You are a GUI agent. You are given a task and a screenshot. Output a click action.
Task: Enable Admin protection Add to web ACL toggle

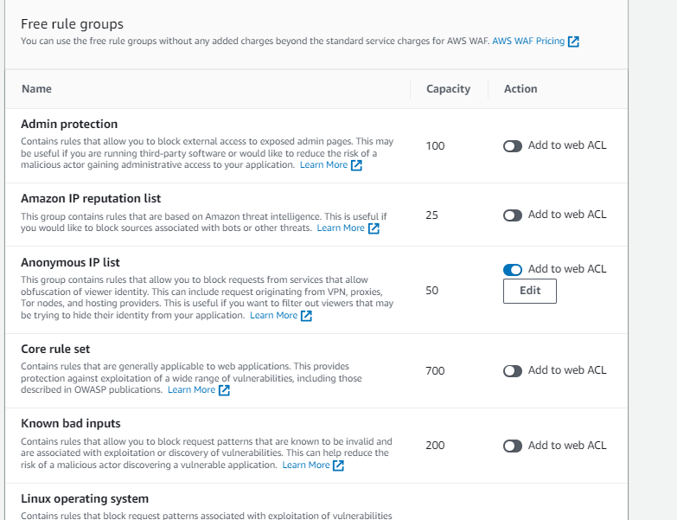pyautogui.click(x=513, y=146)
